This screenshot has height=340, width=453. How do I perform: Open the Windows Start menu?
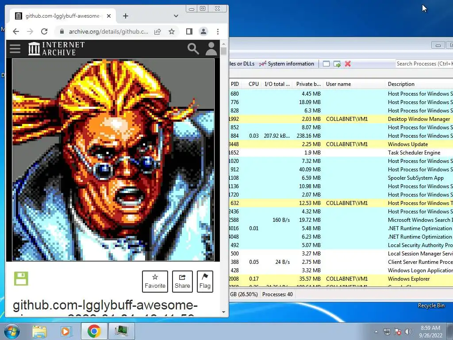click(12, 331)
